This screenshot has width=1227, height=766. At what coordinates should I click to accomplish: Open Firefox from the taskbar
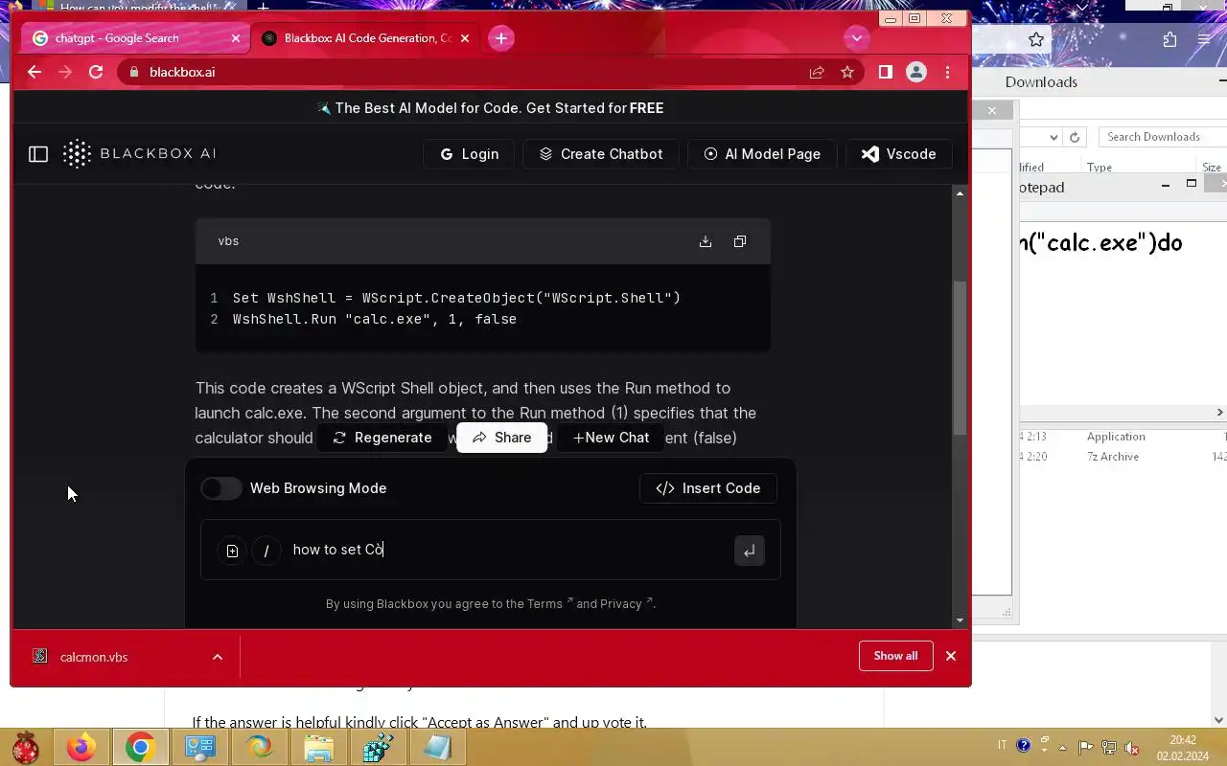click(x=81, y=747)
